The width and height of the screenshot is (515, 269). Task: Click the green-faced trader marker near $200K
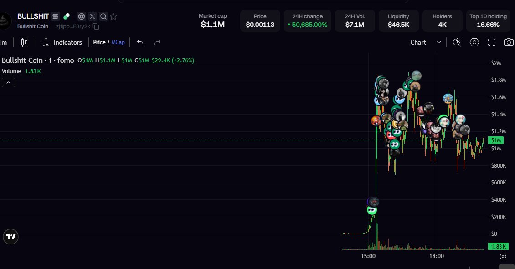(372, 209)
